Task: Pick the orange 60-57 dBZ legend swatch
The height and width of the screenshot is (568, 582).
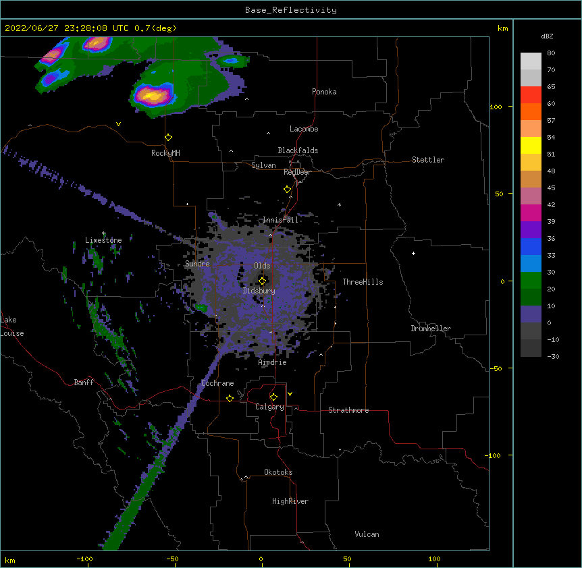Action: pyautogui.click(x=531, y=111)
